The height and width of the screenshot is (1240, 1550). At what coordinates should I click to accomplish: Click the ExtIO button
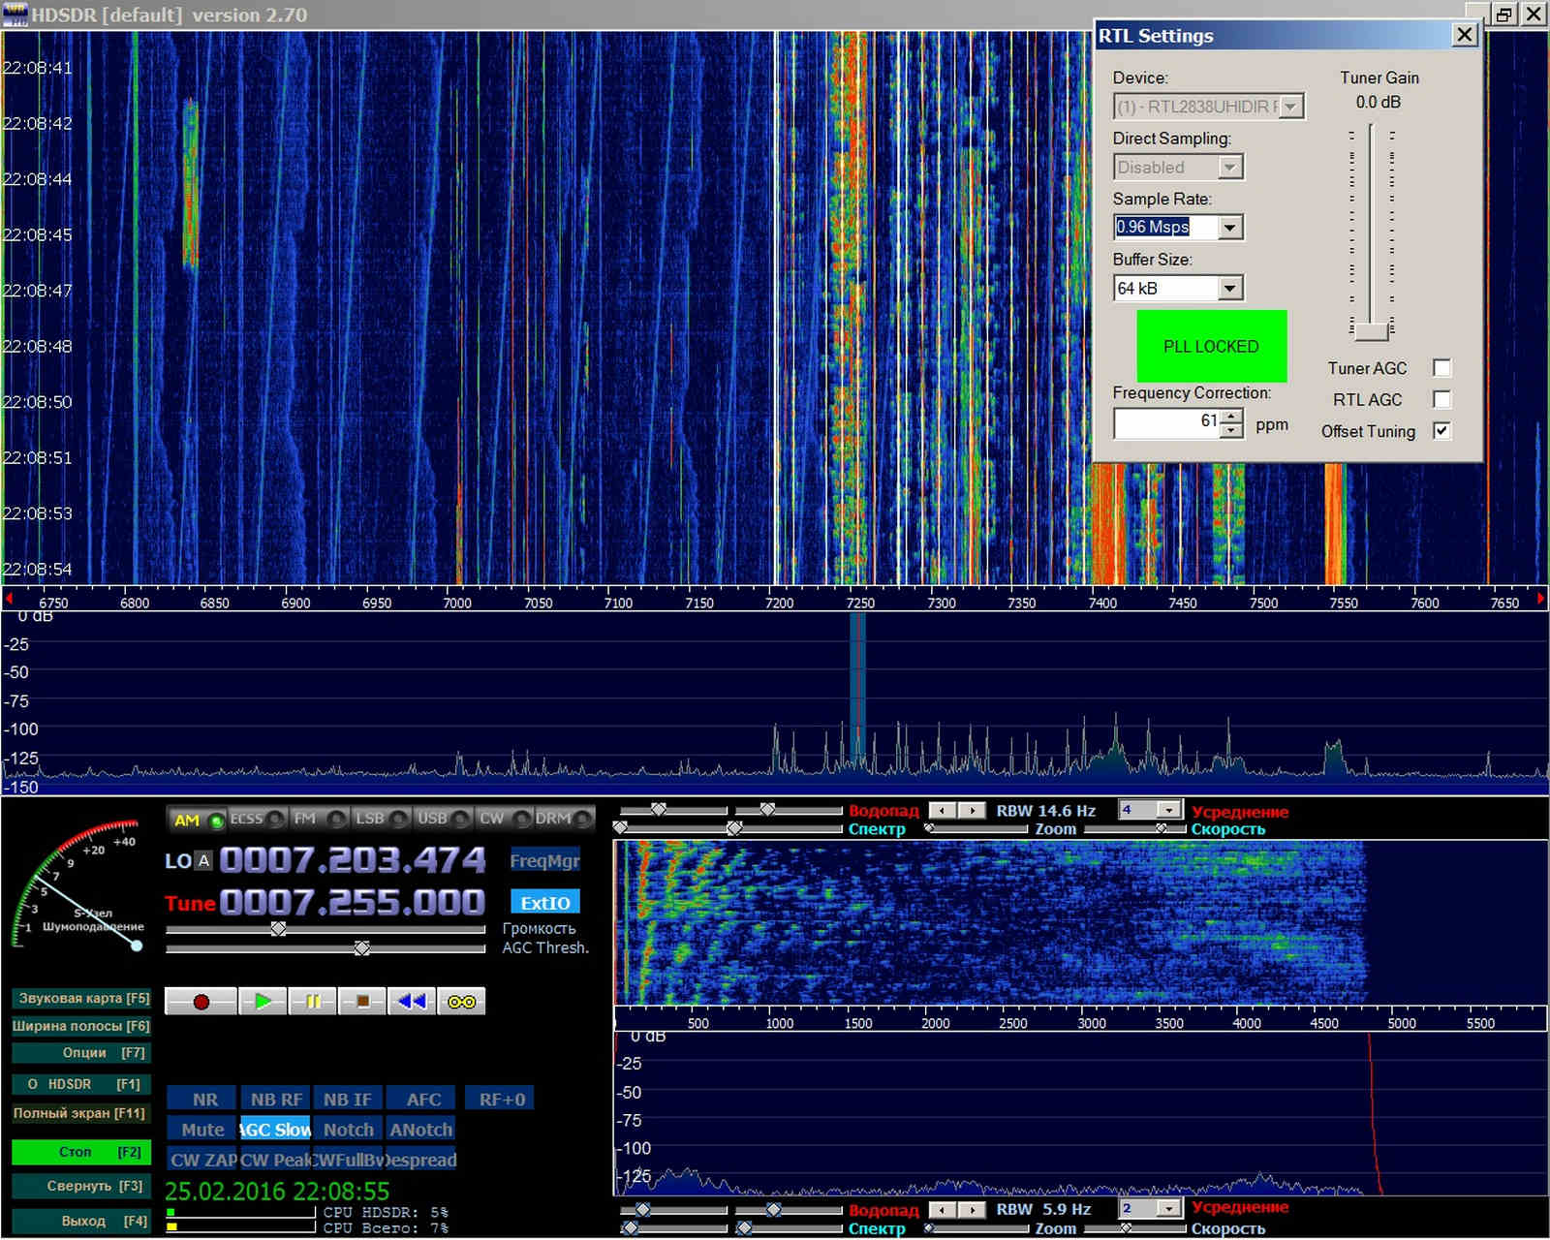[x=544, y=903]
